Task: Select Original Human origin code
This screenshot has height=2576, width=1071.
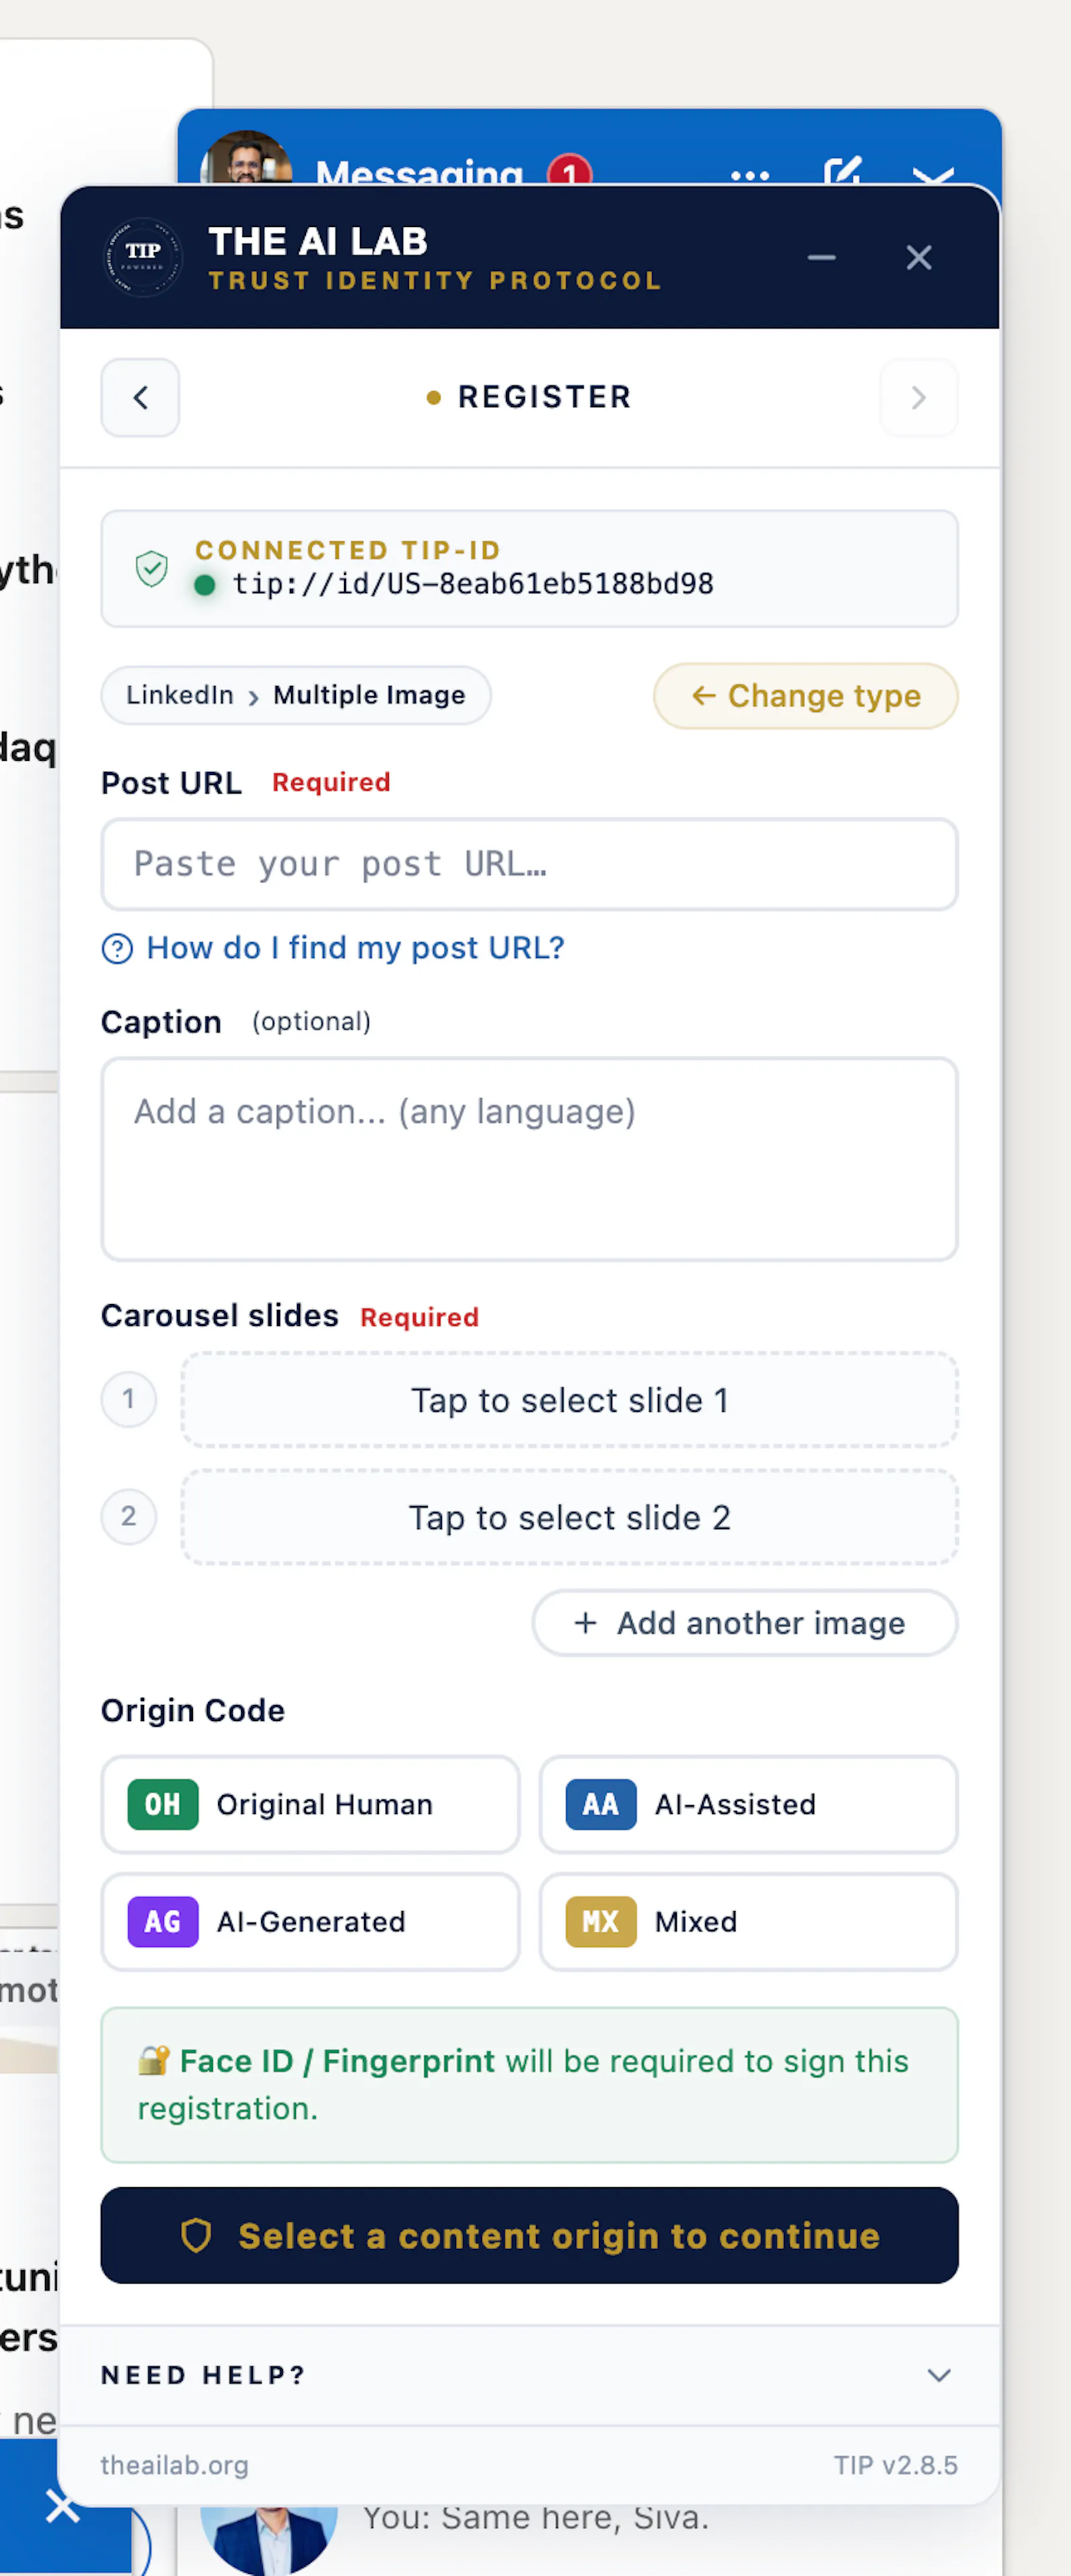Action: point(310,1804)
